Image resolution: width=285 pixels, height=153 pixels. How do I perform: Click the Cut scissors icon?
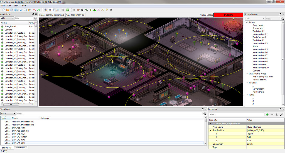coord(21,10)
